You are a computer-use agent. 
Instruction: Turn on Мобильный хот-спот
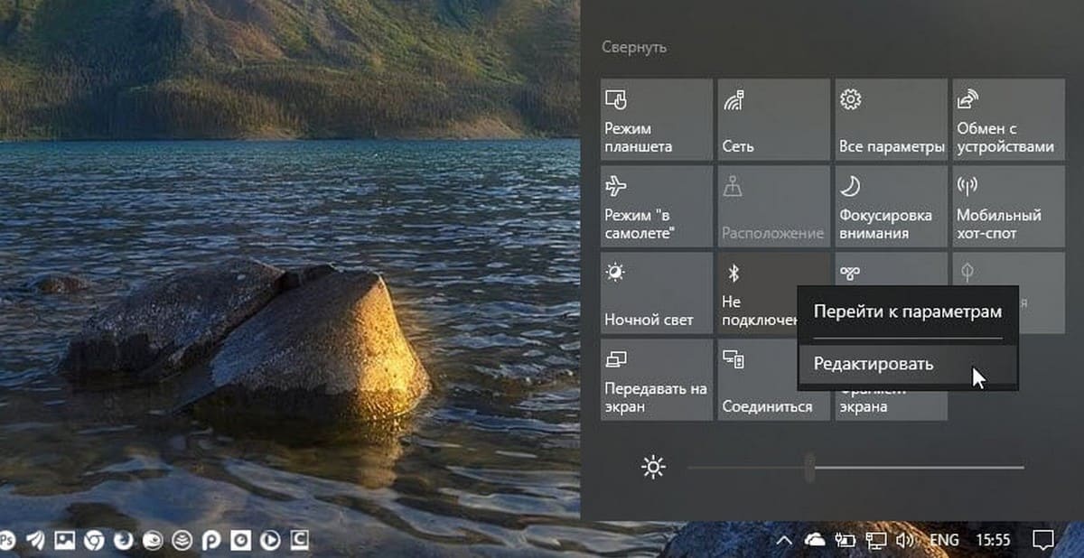tap(1008, 207)
